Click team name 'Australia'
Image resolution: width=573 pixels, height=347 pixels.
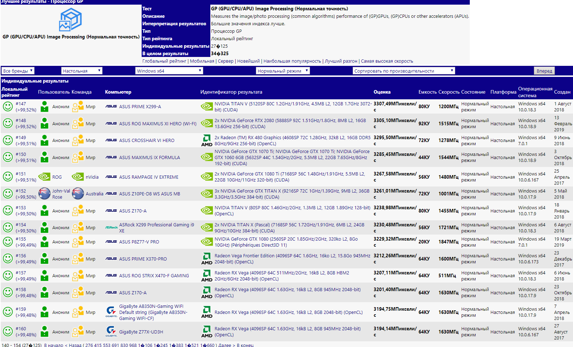tap(95, 194)
